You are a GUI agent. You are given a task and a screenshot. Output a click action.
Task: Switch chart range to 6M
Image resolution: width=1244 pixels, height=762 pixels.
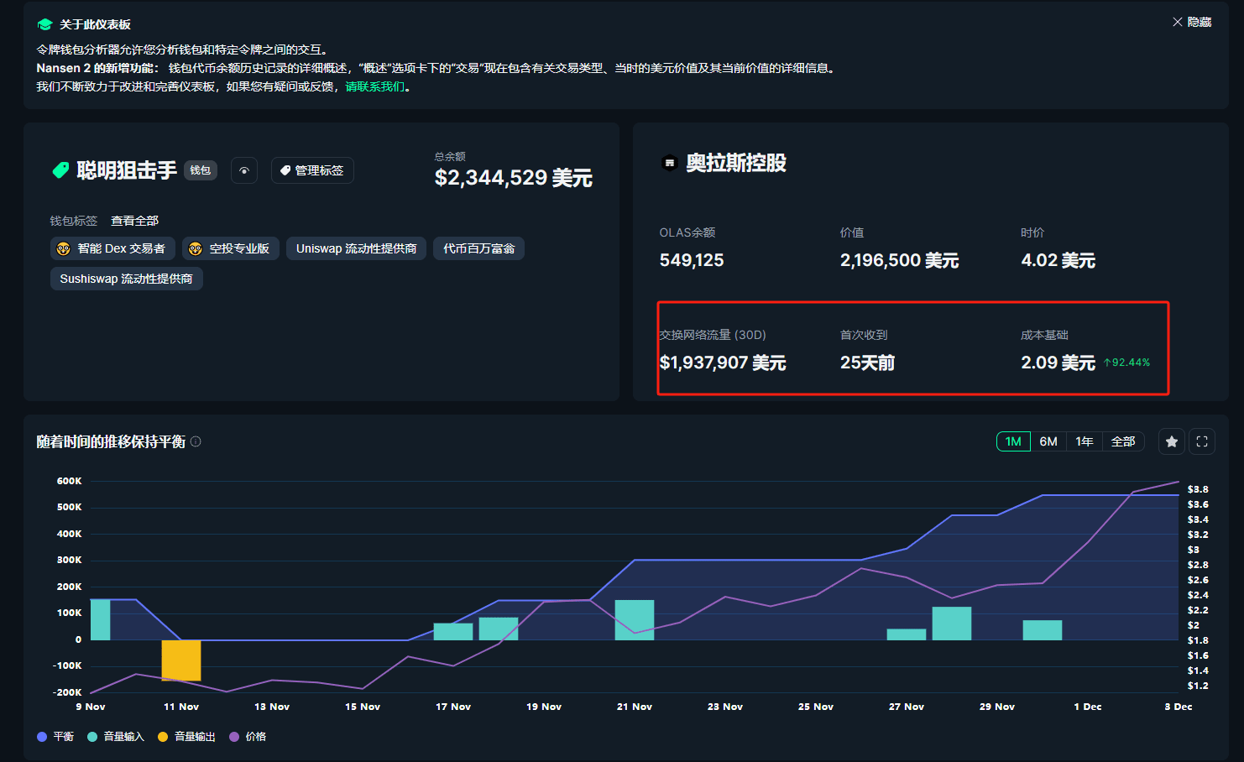(1048, 441)
